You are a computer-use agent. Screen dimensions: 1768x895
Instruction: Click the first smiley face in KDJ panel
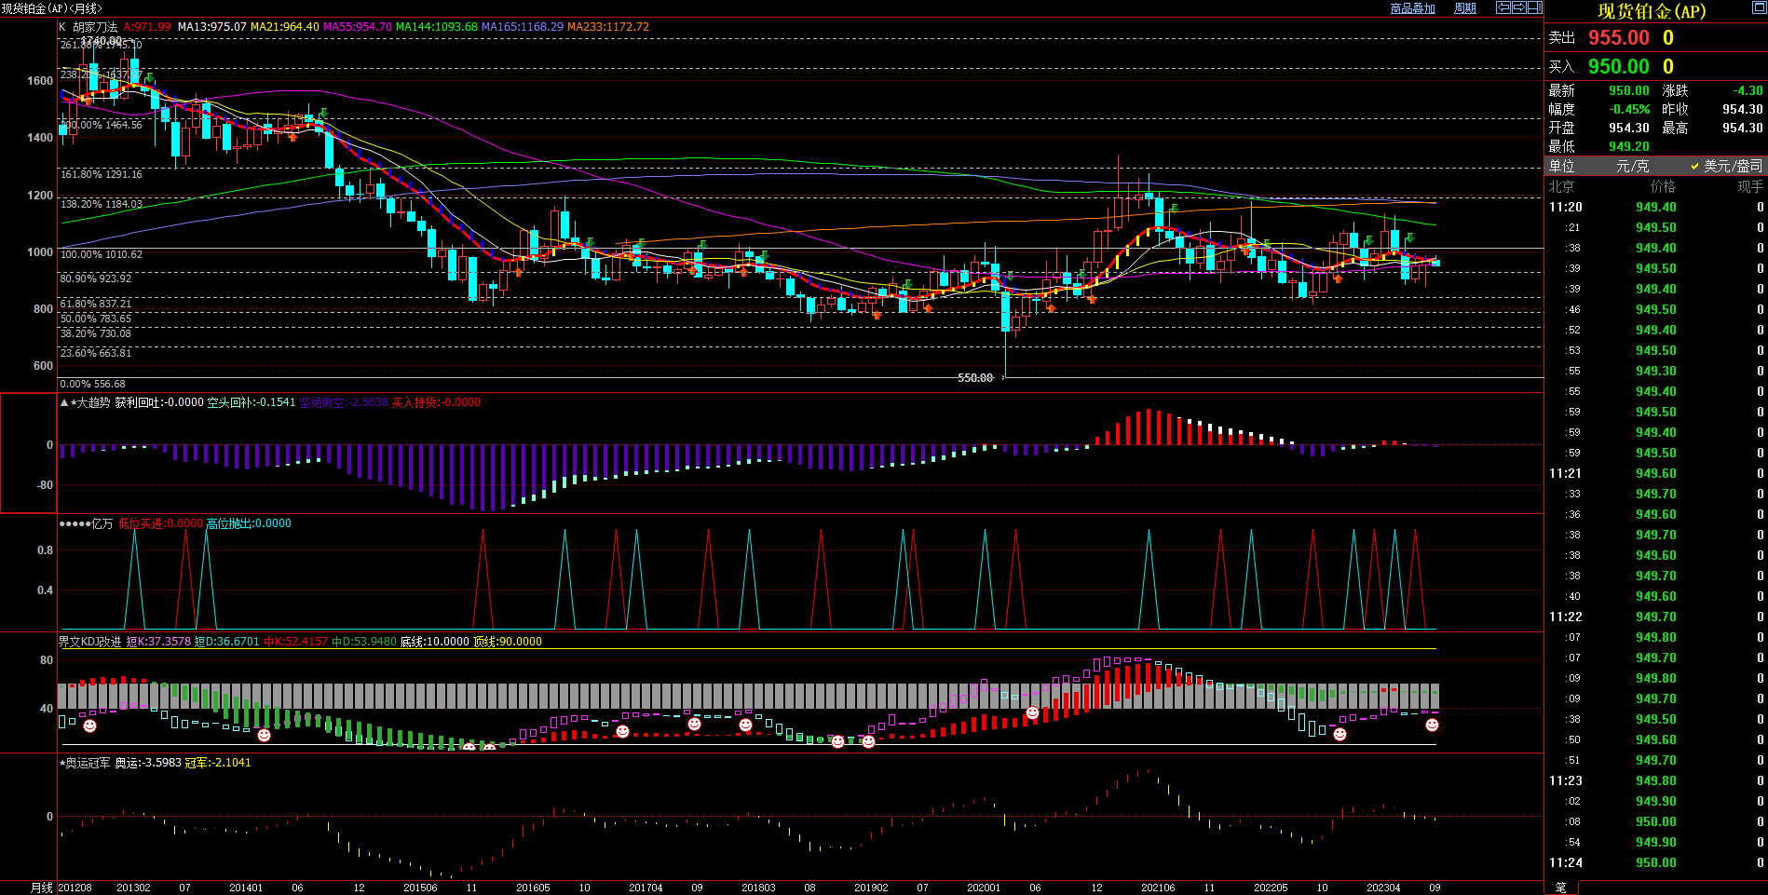pyautogui.click(x=89, y=725)
